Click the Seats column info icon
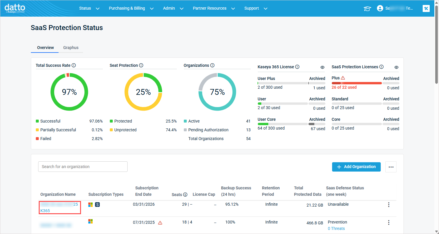Image resolution: width=439 pixels, height=234 pixels. pos(185,195)
